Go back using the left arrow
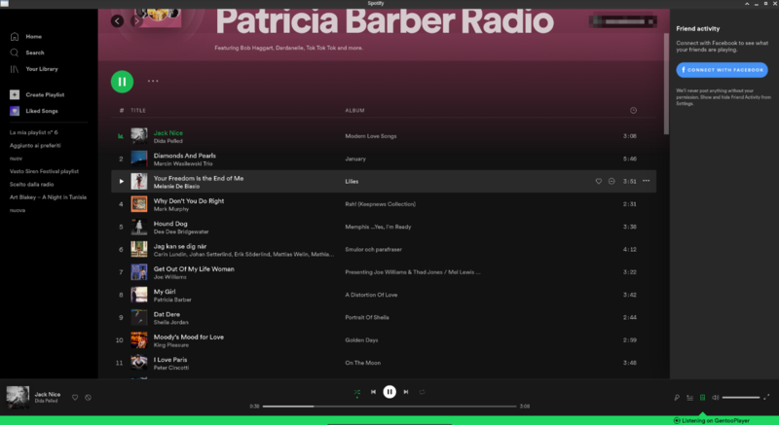This screenshot has width=779, height=425. pyautogui.click(x=118, y=20)
